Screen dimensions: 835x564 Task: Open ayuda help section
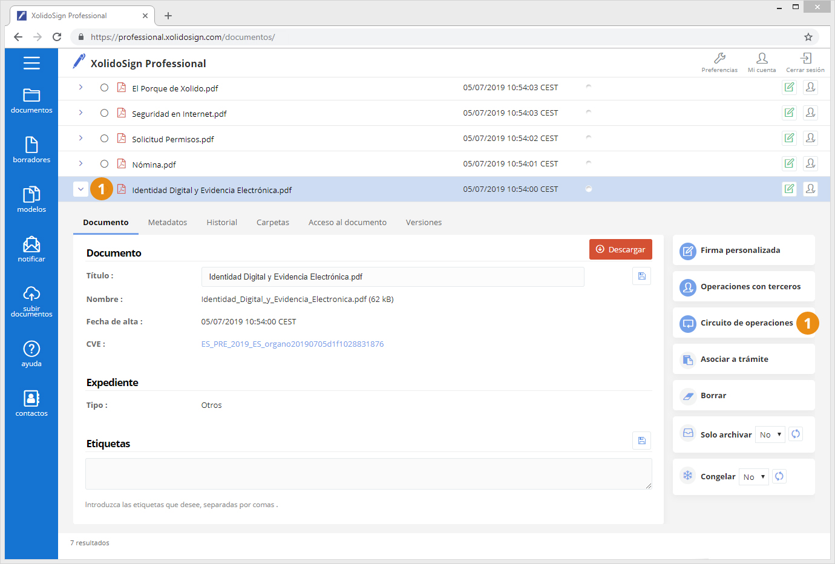click(x=31, y=354)
